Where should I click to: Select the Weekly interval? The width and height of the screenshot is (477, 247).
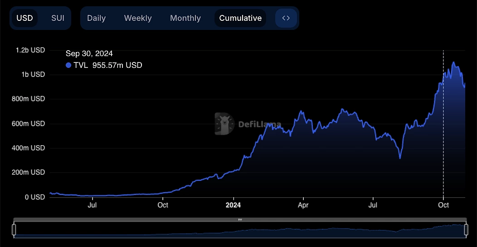(x=138, y=18)
